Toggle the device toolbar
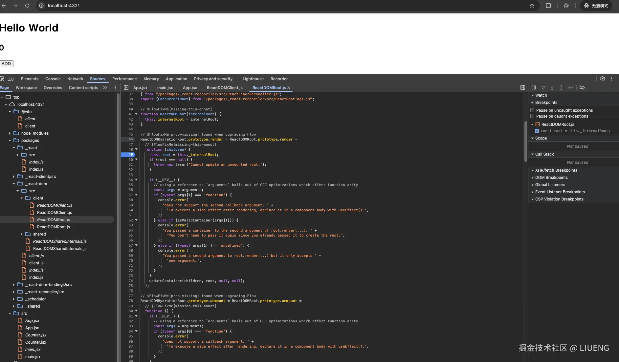This screenshot has height=362, width=619. [x=11, y=79]
